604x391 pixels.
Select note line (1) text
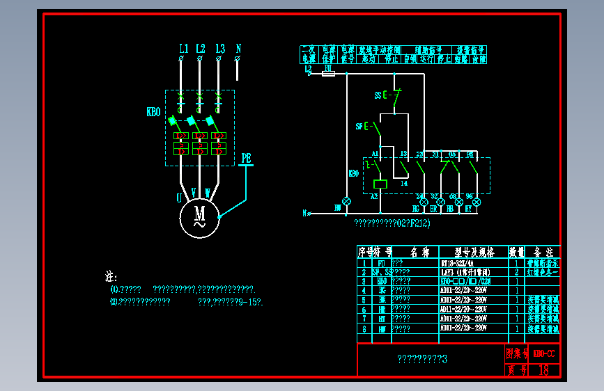point(183,289)
